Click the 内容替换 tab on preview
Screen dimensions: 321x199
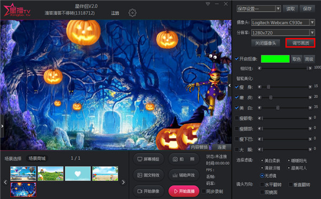(199, 147)
